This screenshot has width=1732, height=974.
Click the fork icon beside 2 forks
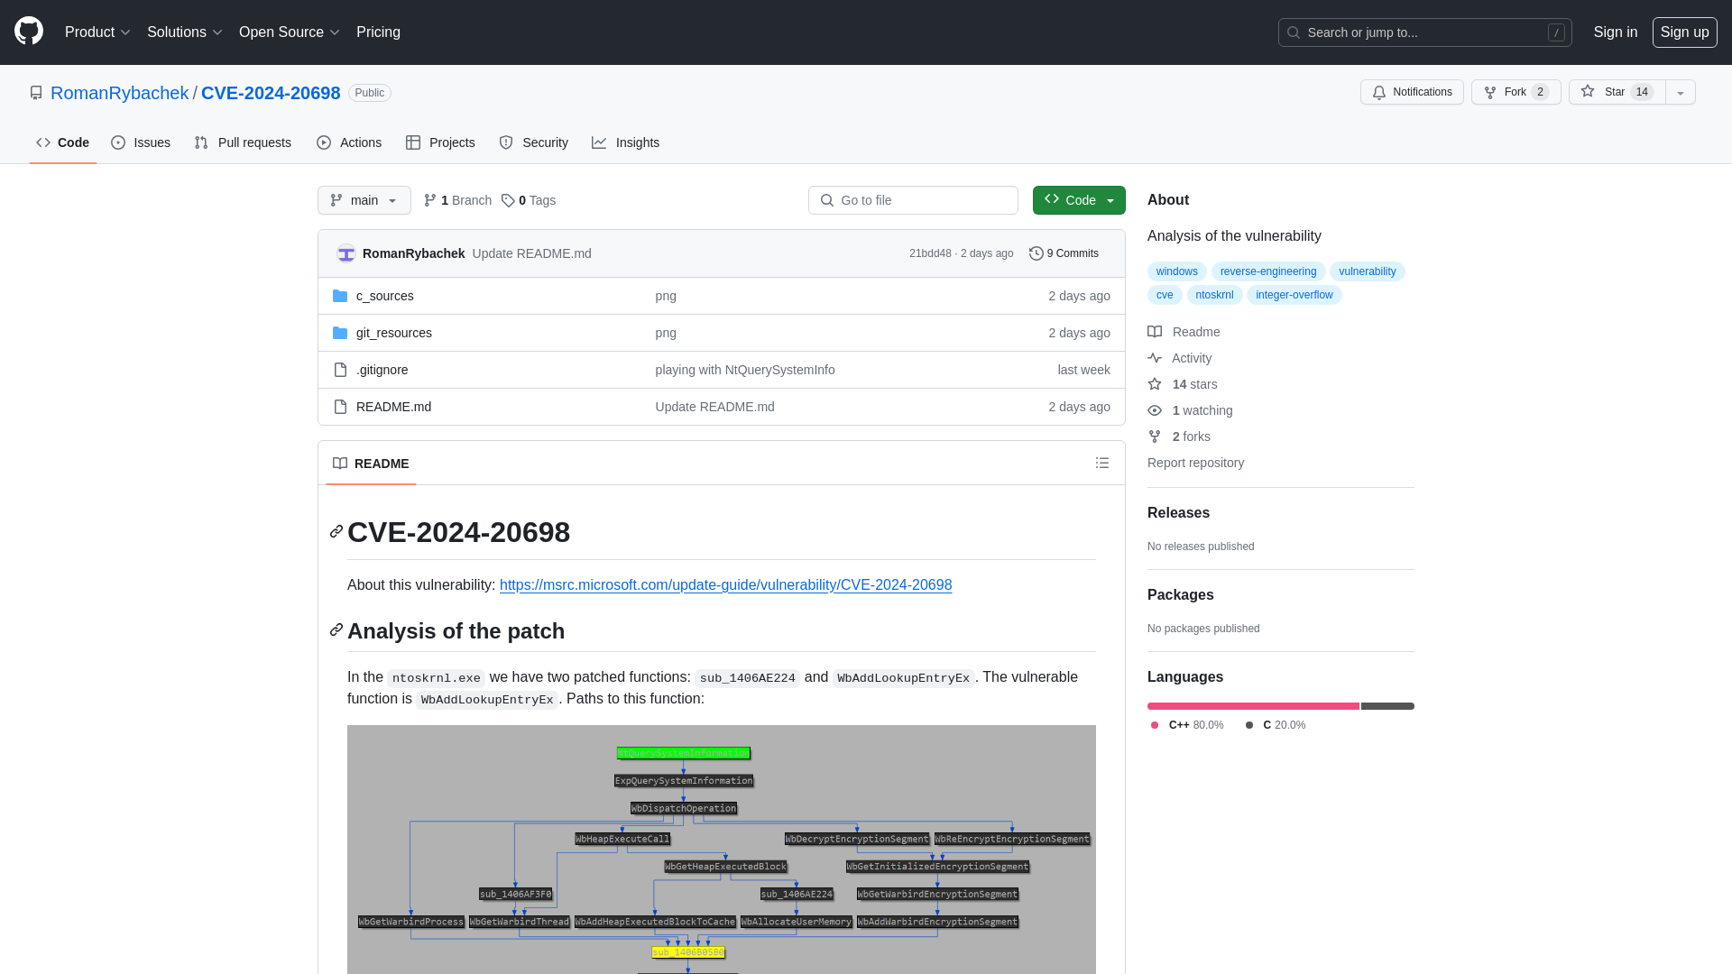point(1155,436)
